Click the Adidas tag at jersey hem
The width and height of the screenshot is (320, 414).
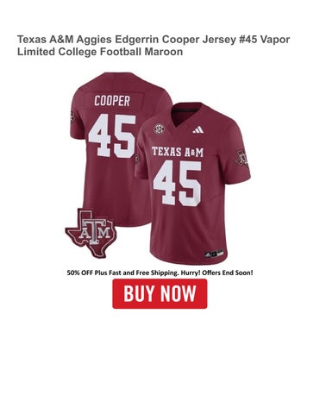[x=214, y=254]
